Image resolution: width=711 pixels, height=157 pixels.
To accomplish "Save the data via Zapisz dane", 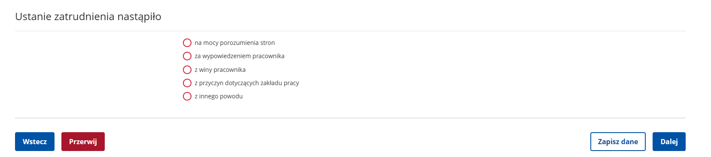I will click(618, 142).
